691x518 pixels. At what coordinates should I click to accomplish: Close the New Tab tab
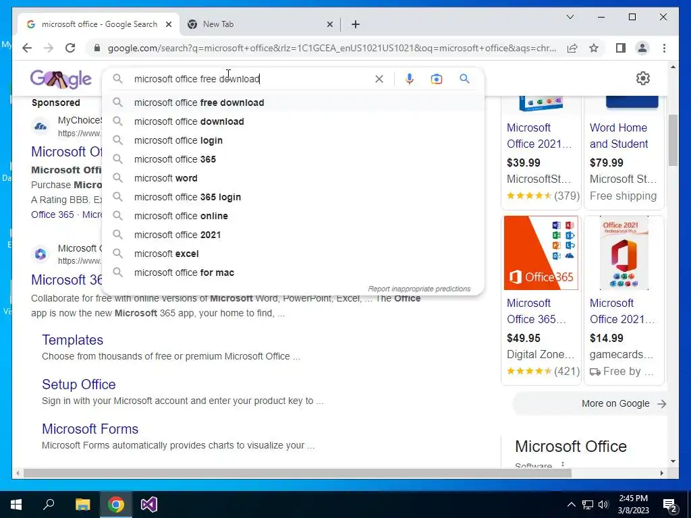coord(329,25)
